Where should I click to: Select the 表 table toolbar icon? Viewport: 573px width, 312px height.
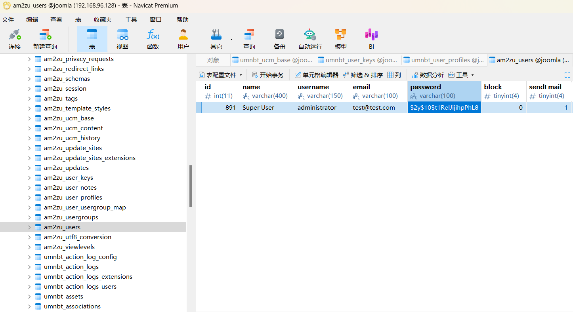92,39
